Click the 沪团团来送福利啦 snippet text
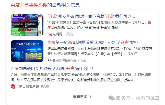165x105 pixels. pyautogui.click(x=100, y=51)
